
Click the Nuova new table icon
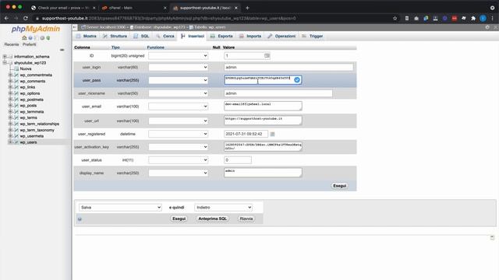point(16,68)
